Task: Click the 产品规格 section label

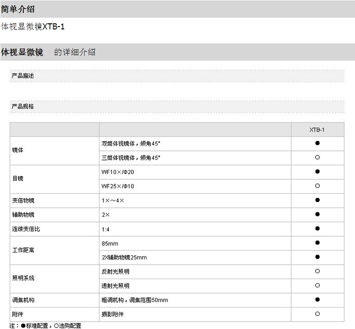Action: (x=22, y=106)
